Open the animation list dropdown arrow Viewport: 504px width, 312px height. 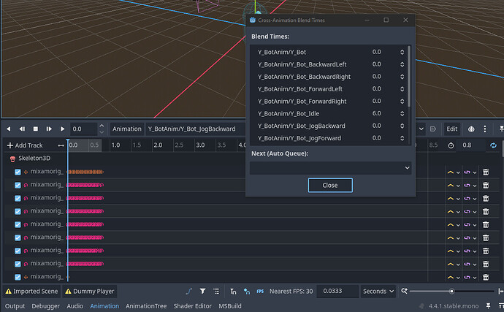point(421,129)
